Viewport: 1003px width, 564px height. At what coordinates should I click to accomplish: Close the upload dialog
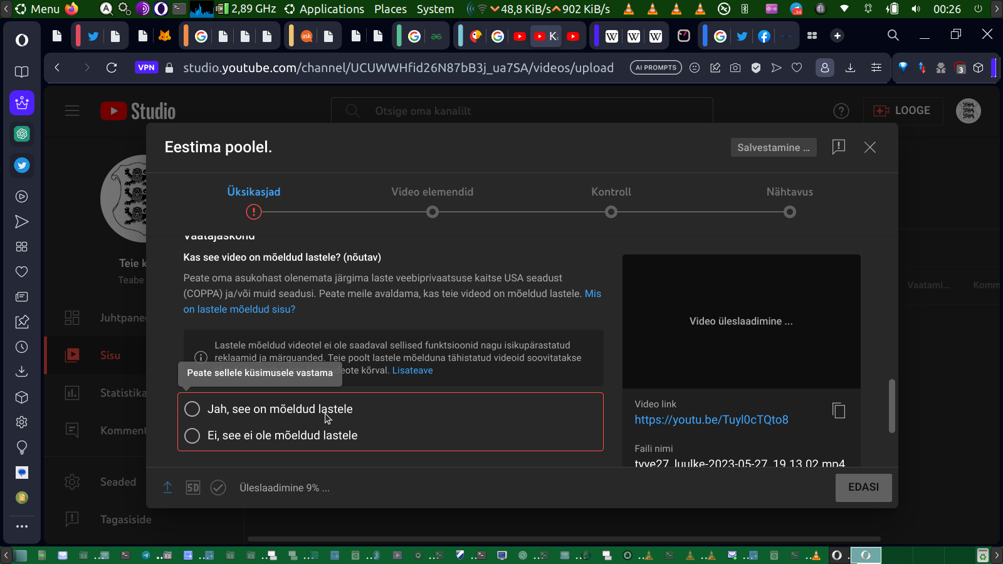(870, 147)
